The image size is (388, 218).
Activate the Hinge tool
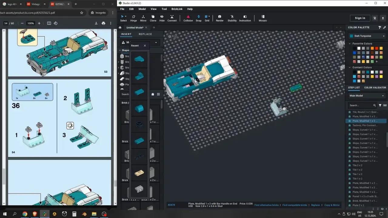click(133, 18)
